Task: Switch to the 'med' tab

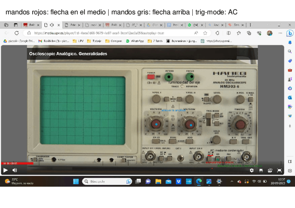Action: [x=93, y=25]
